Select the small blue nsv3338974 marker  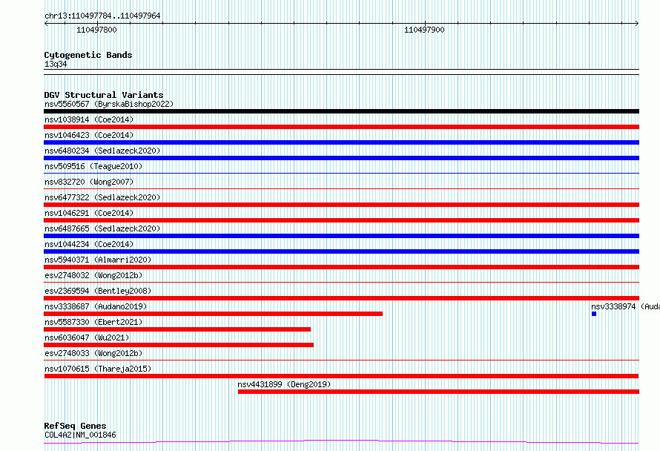click(x=594, y=314)
